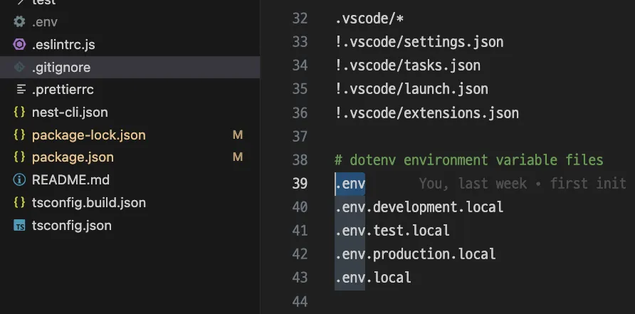Click line number 38 in the gutter

(x=300, y=160)
